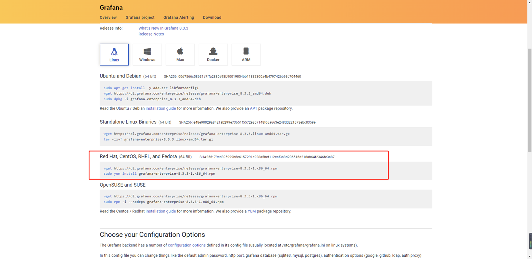
Task: Click the tar -zxvf command line
Action: [158, 140]
